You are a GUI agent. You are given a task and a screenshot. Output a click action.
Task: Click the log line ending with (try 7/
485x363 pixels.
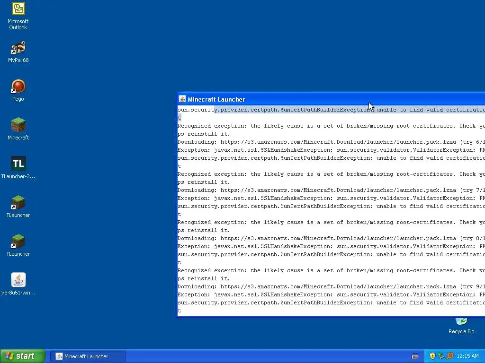click(x=331, y=190)
